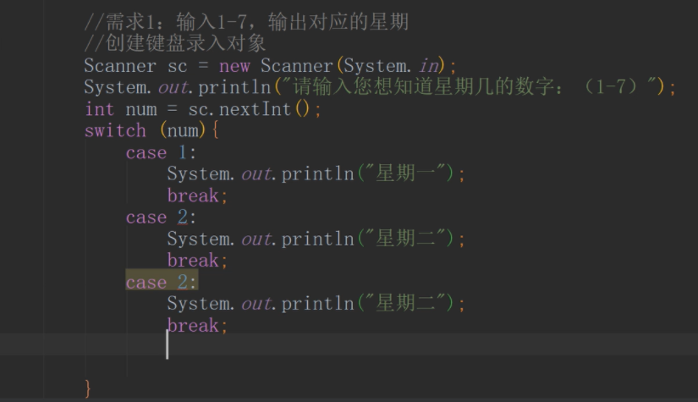698x402 pixels.
Task: Click the "switch" keyword
Action: point(115,130)
